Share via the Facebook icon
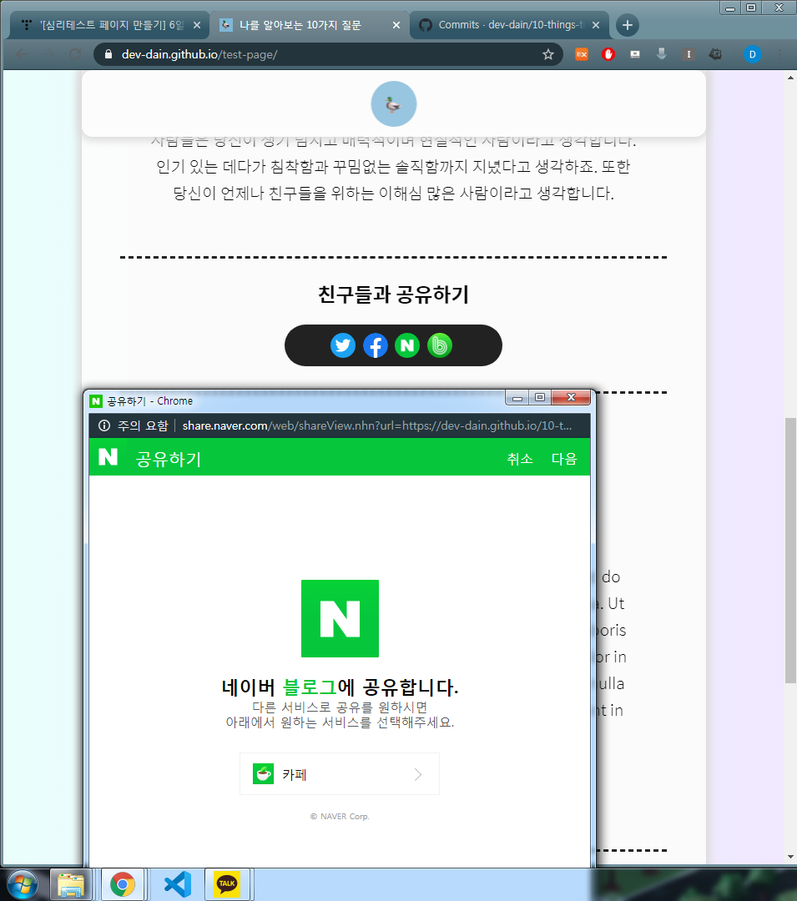 pyautogui.click(x=376, y=345)
